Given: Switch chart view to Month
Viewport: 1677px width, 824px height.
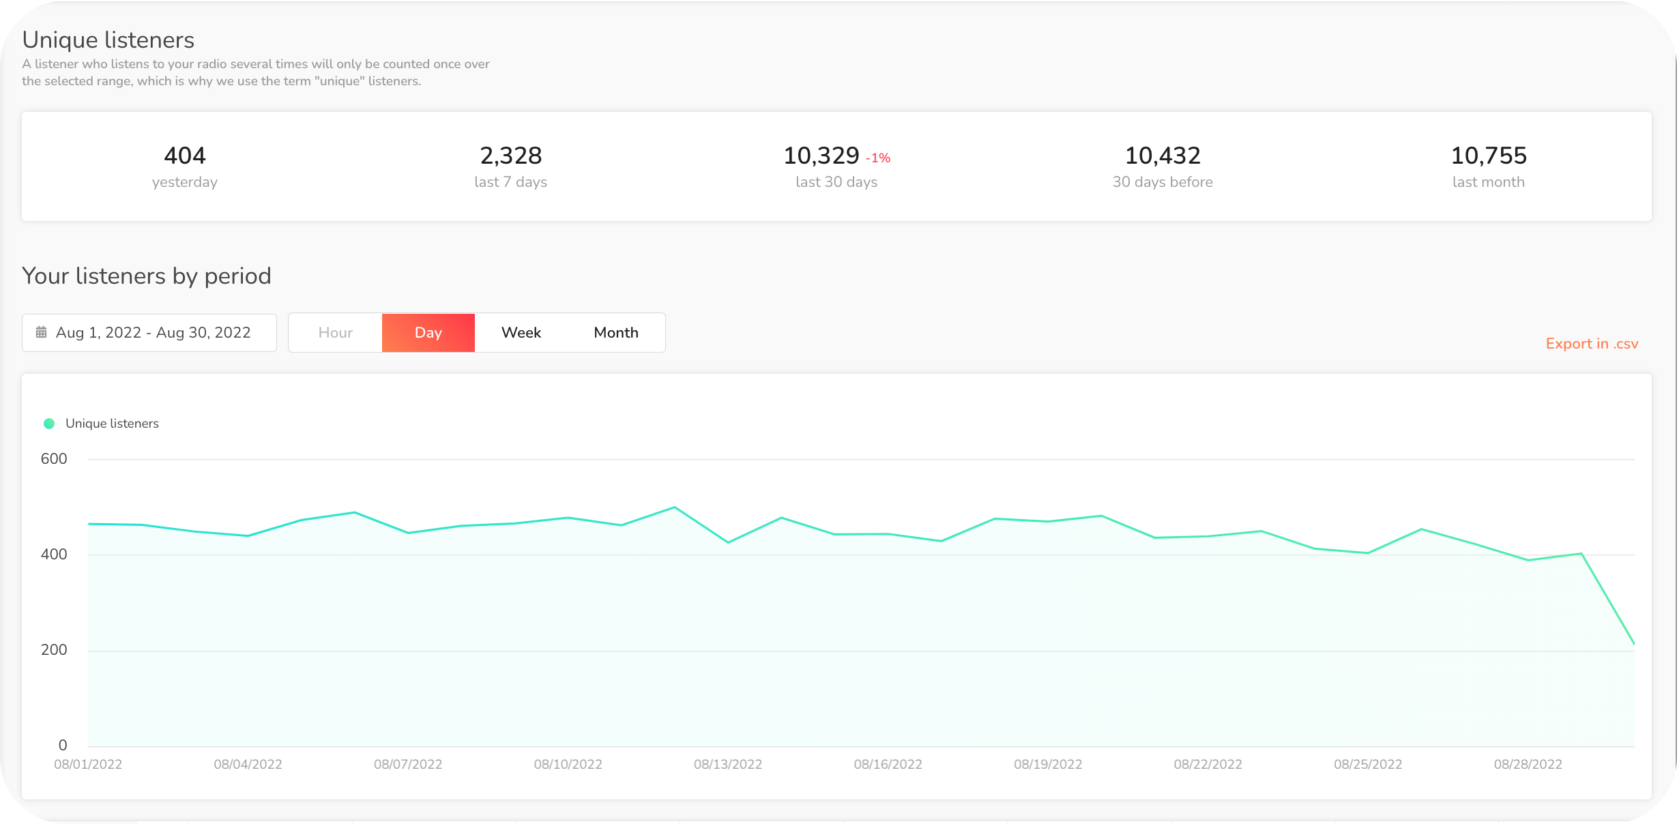Looking at the screenshot, I should click(x=615, y=332).
